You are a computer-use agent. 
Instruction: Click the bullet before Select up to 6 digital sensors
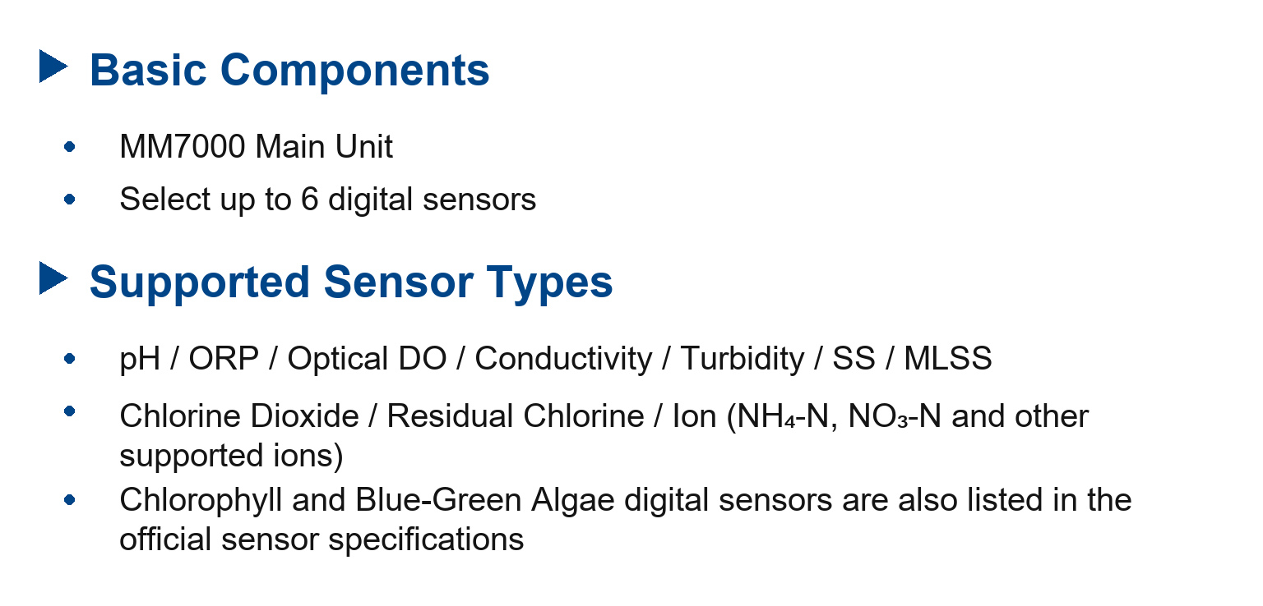pos(70,199)
